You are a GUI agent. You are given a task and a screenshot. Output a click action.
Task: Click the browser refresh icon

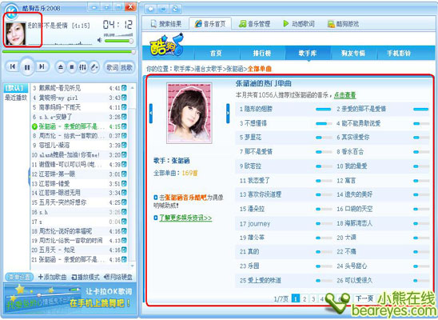[175, 9]
